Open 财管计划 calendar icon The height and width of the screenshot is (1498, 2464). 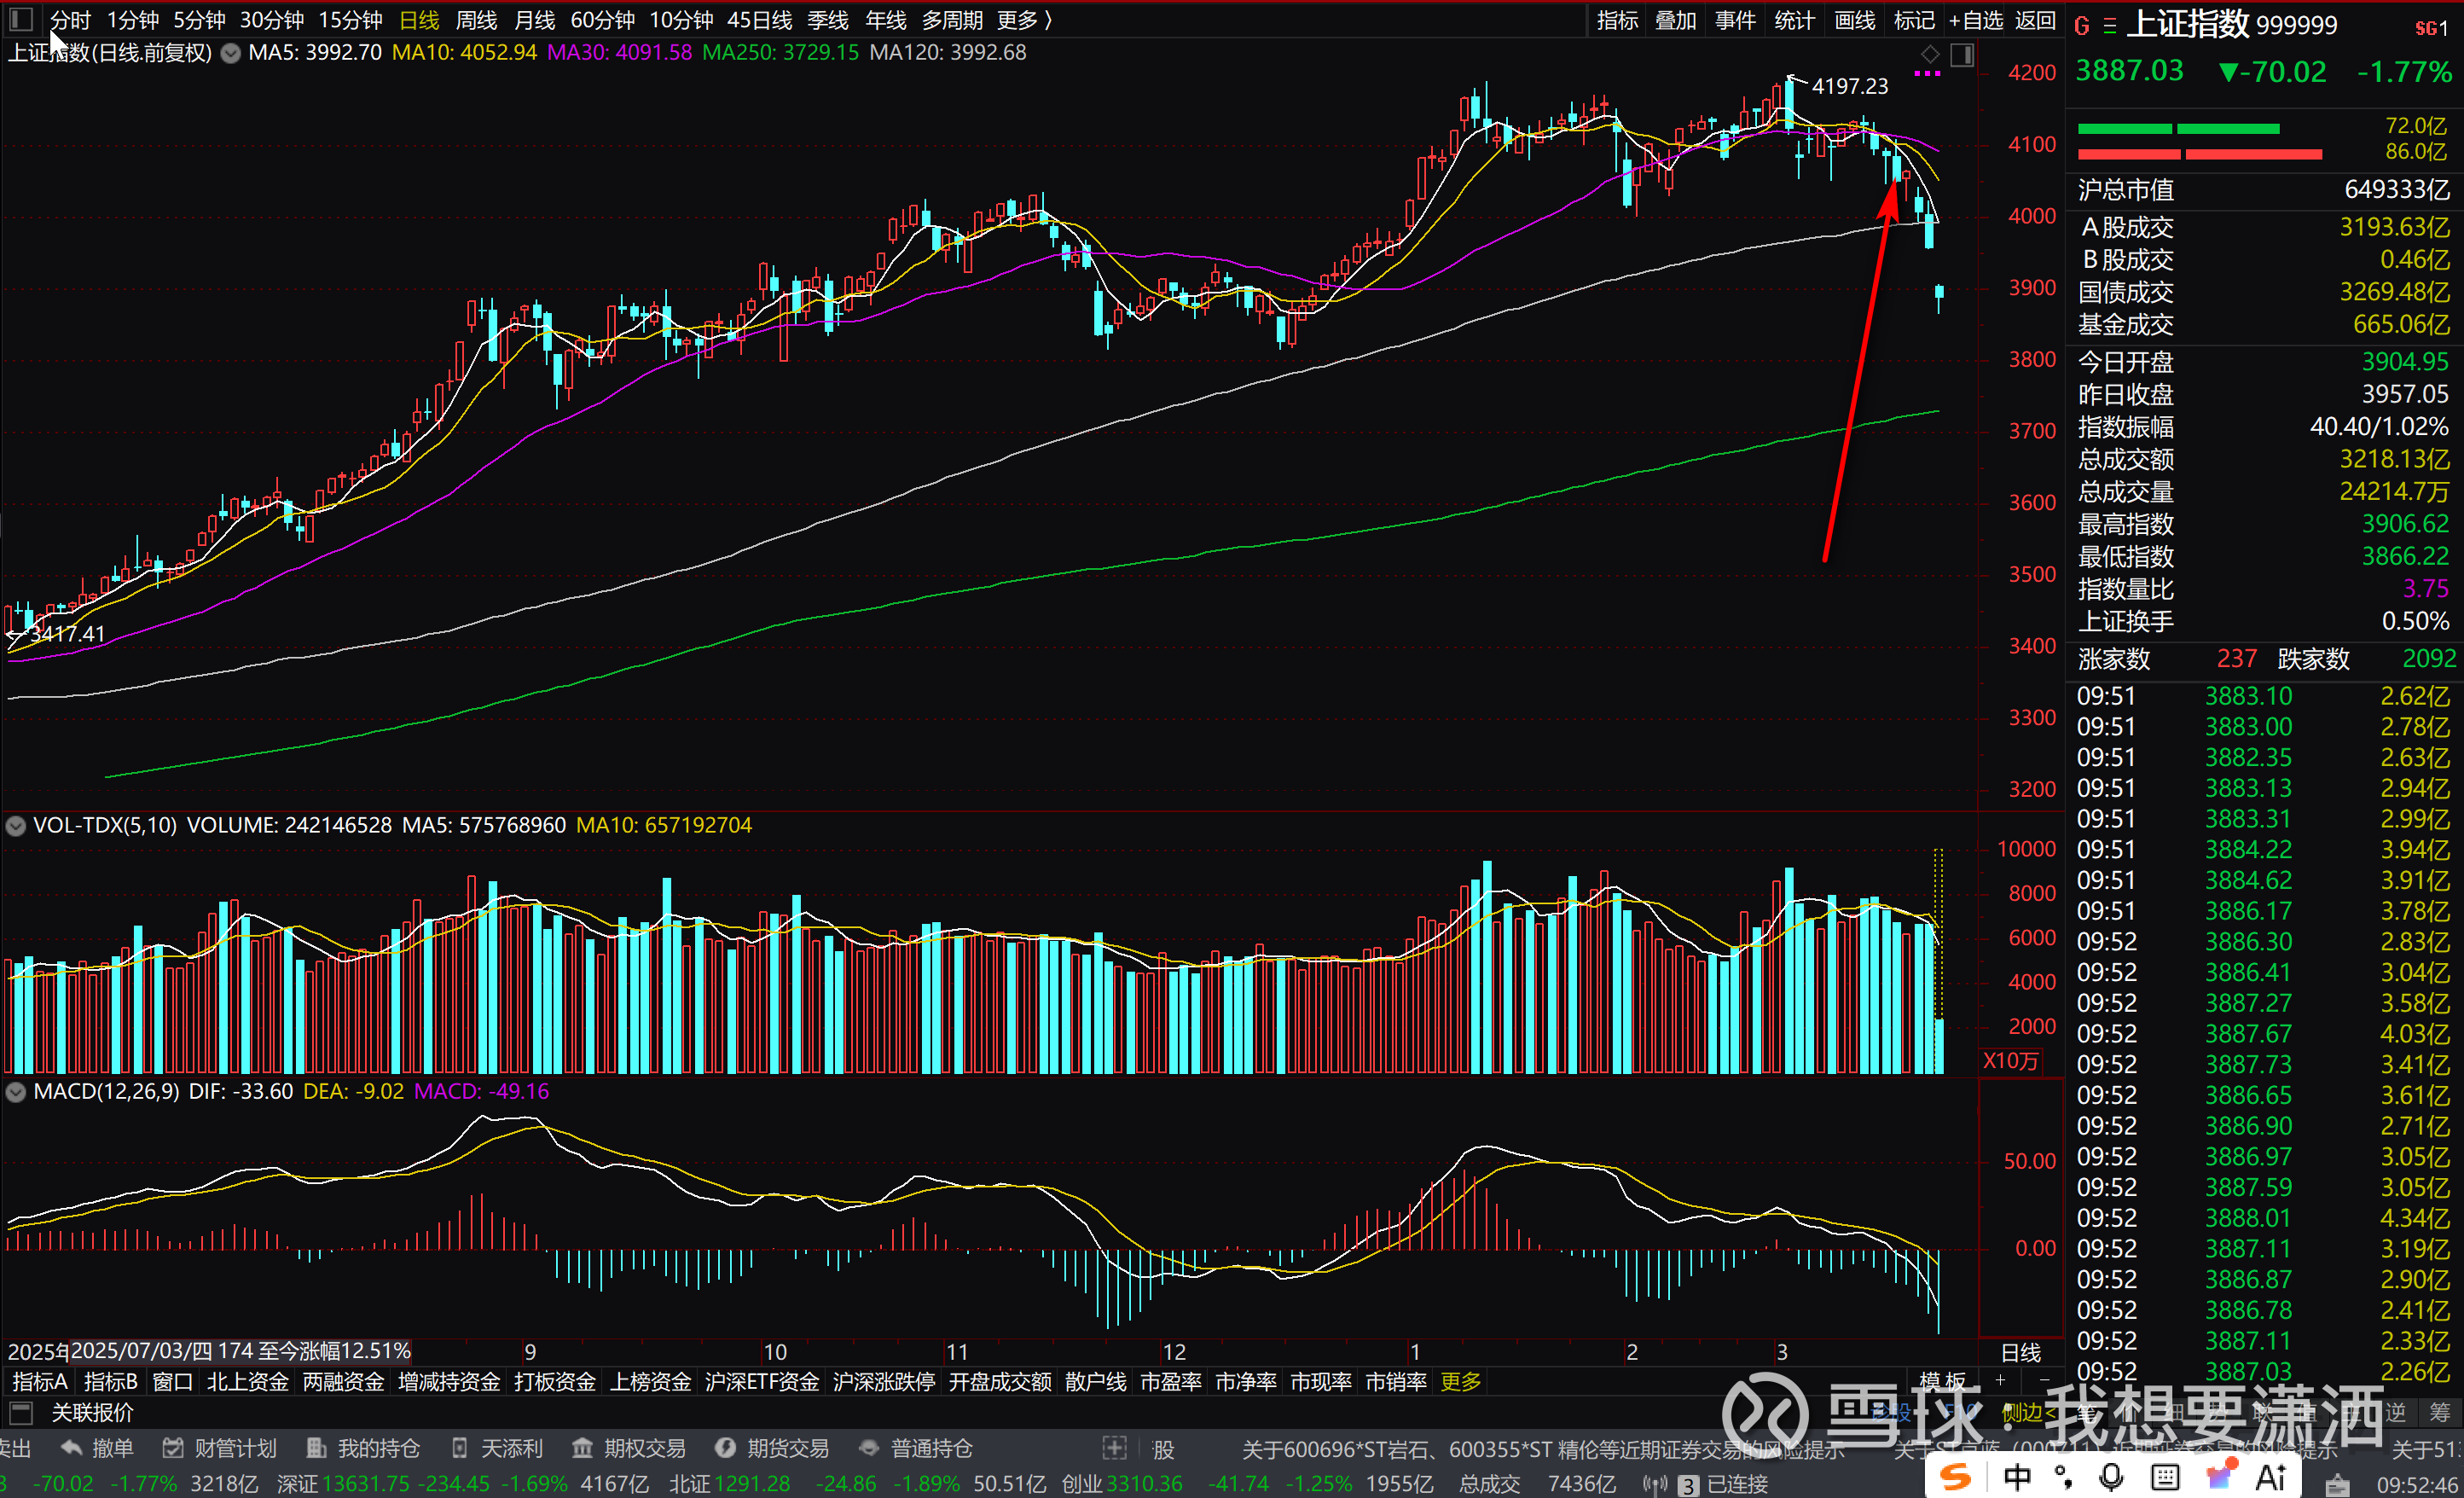tap(173, 1448)
